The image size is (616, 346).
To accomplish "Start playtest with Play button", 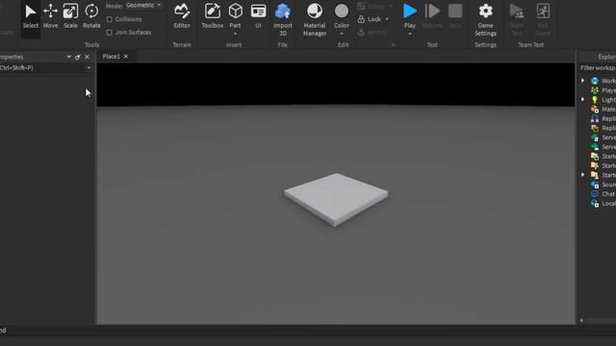I will pyautogui.click(x=410, y=15).
